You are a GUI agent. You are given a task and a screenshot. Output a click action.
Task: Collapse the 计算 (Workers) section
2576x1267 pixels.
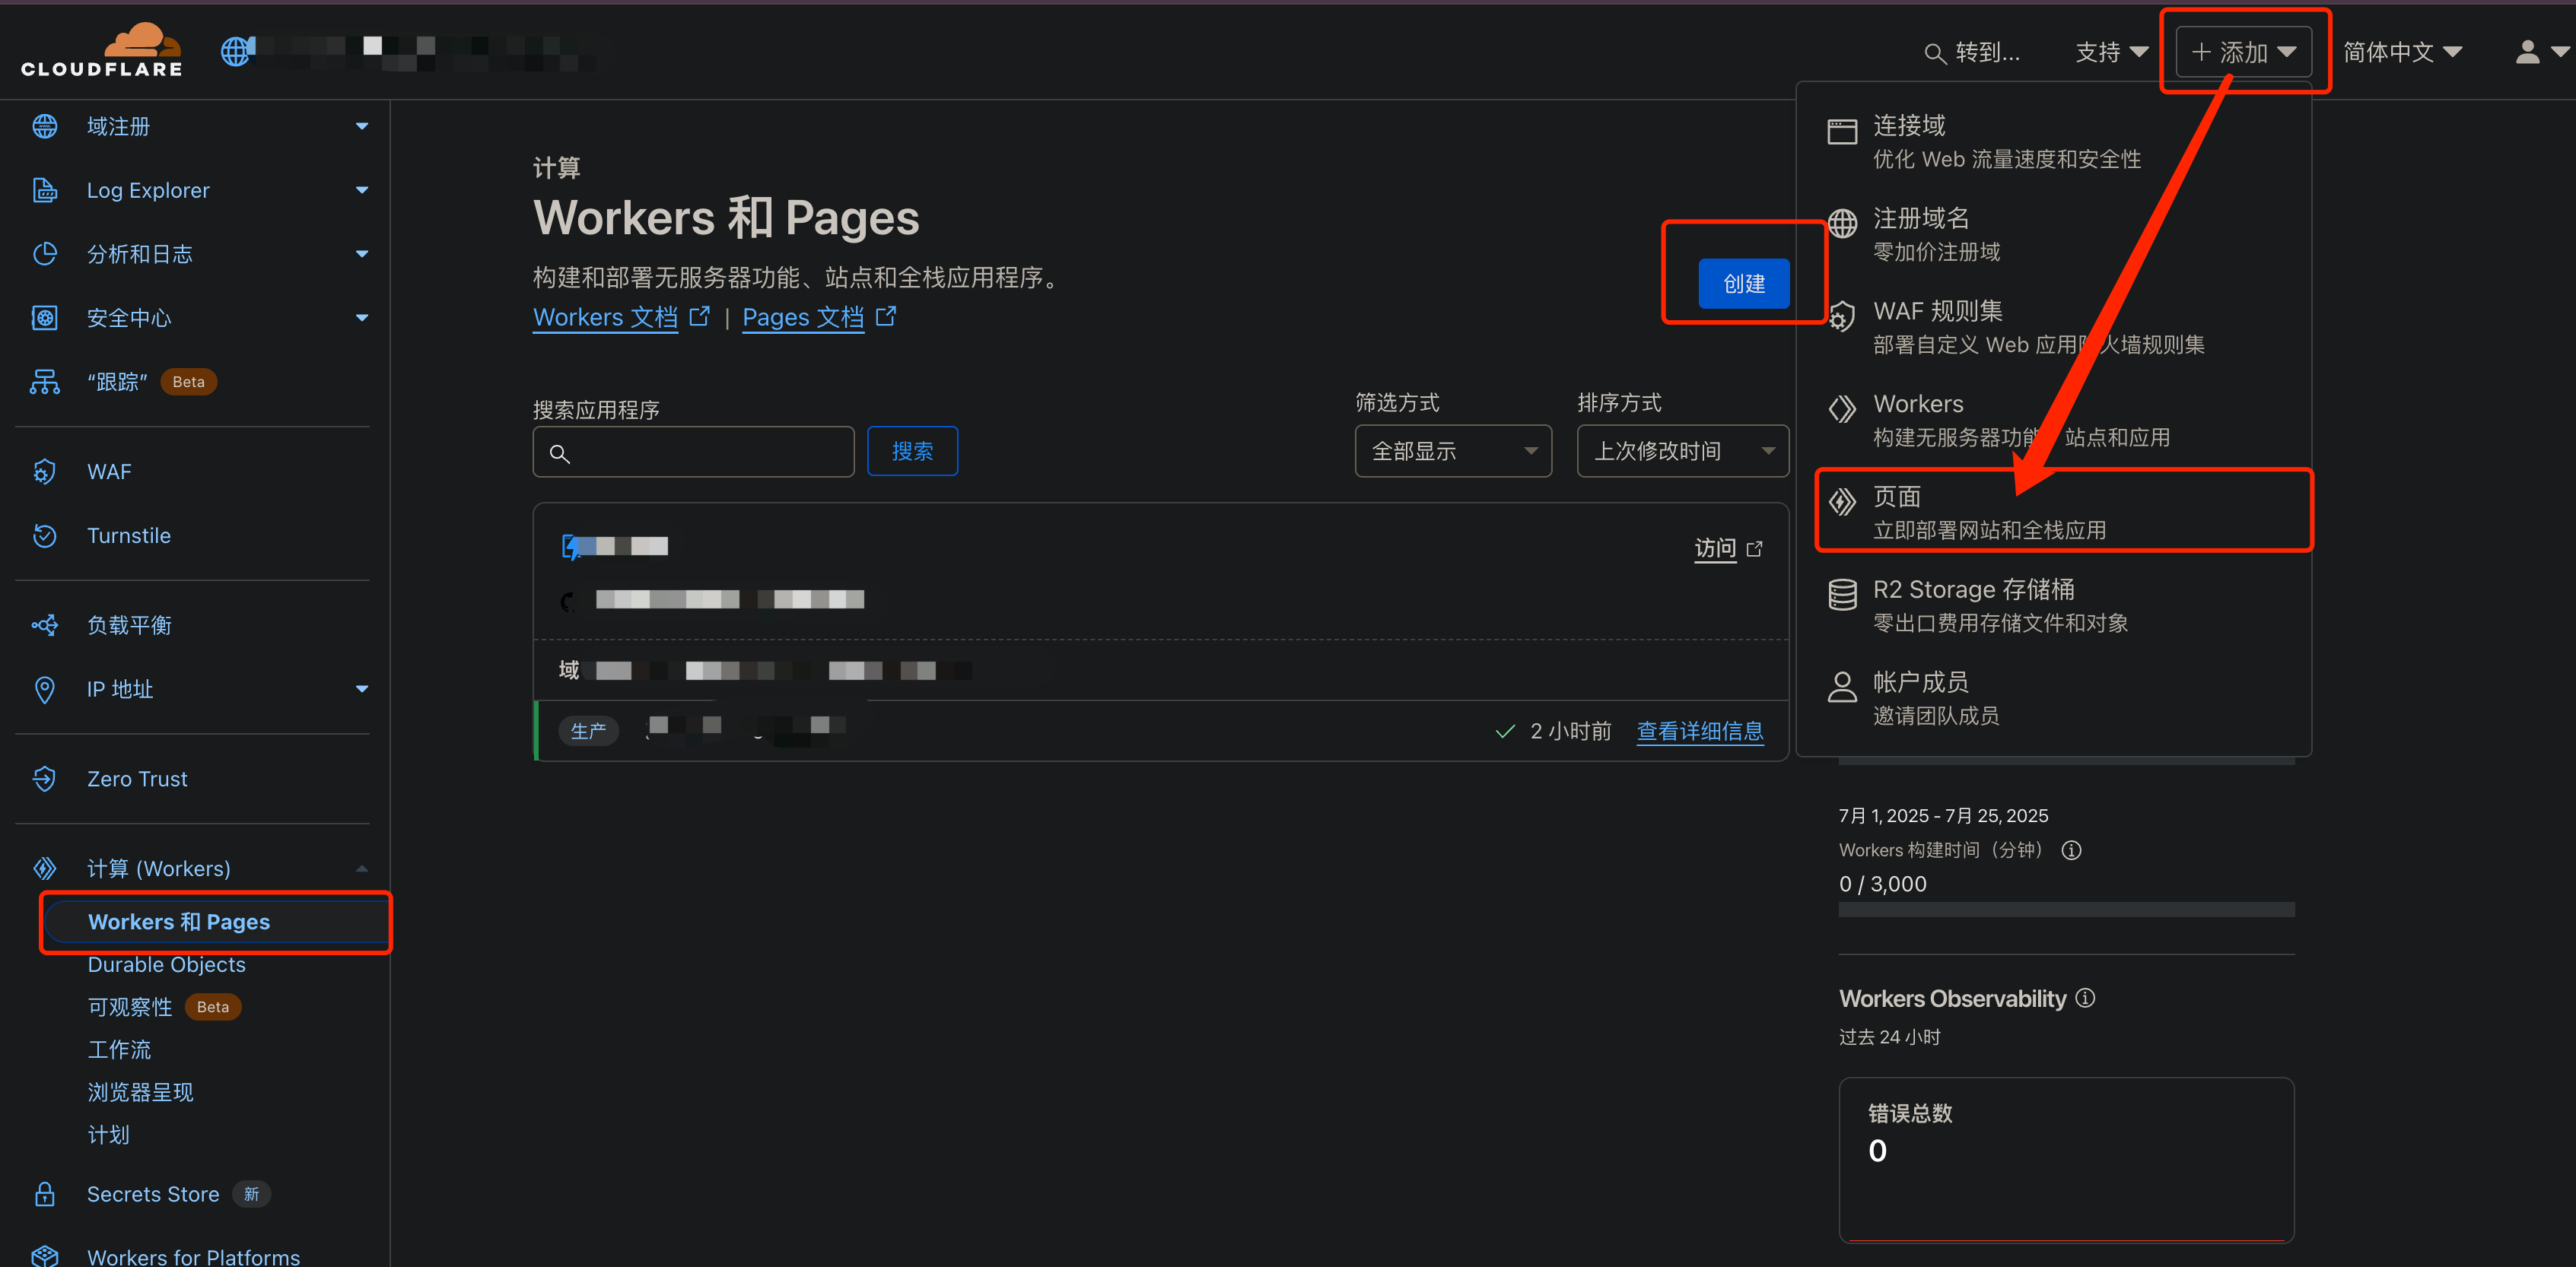pos(362,868)
